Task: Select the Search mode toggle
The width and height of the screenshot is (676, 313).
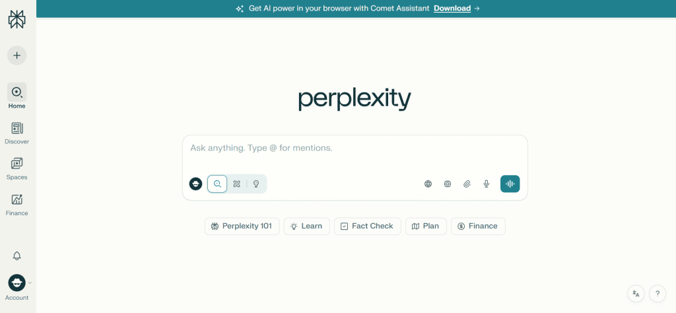Action: (x=217, y=184)
